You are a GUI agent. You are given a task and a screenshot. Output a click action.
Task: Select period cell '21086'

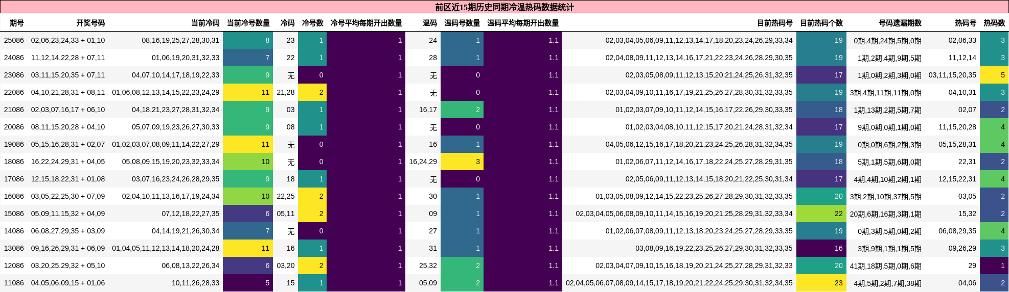pos(14,110)
